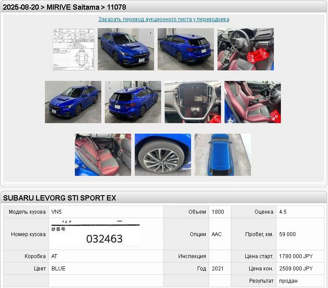Screen dimensions: 328x288
Task: Open rear-right exterior photo of the wagon
Action: click(186, 49)
